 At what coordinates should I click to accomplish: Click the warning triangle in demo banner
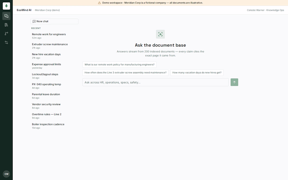point(99,3)
